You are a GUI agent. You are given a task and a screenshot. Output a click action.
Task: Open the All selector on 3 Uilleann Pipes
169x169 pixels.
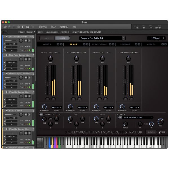pos(12,87)
